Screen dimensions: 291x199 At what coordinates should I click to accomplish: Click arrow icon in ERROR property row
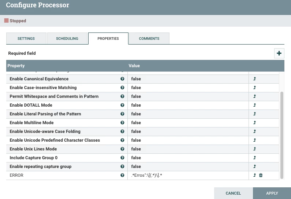pos(255,175)
